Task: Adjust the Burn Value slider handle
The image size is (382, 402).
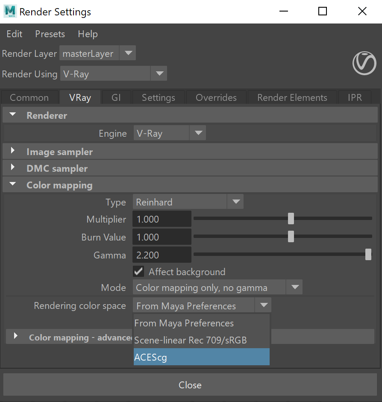Action: click(x=291, y=236)
